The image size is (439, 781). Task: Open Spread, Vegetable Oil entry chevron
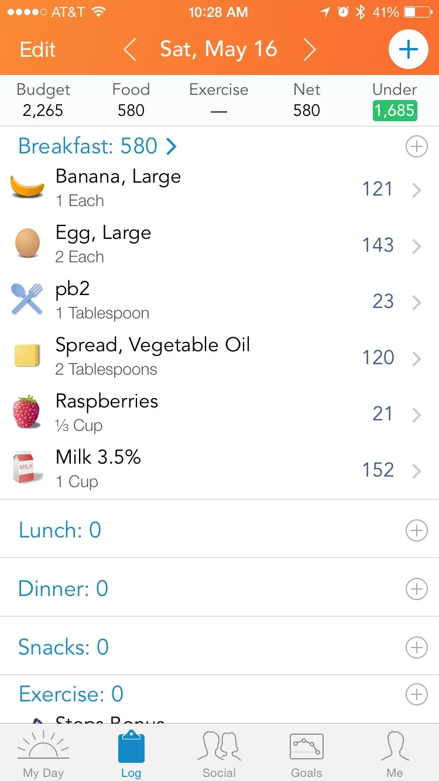click(x=417, y=358)
